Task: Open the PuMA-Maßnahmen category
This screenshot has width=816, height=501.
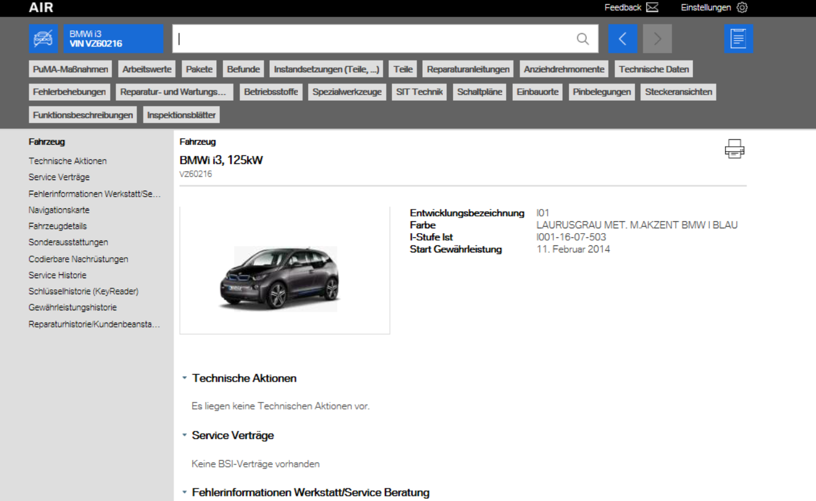Action: click(x=70, y=69)
